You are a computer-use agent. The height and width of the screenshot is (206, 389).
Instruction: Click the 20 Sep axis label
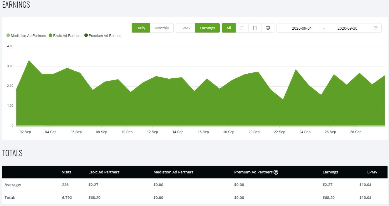coord(254,132)
